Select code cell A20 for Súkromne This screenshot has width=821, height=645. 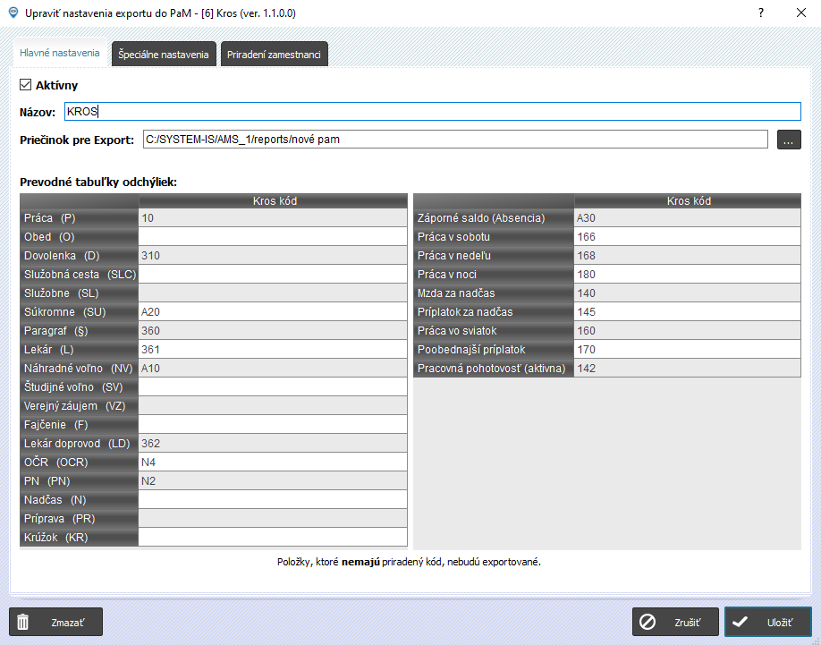[273, 312]
